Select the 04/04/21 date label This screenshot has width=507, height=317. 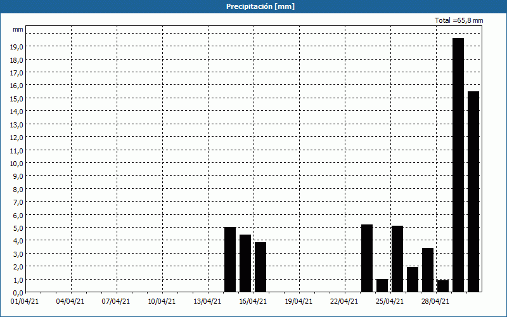click(70, 302)
